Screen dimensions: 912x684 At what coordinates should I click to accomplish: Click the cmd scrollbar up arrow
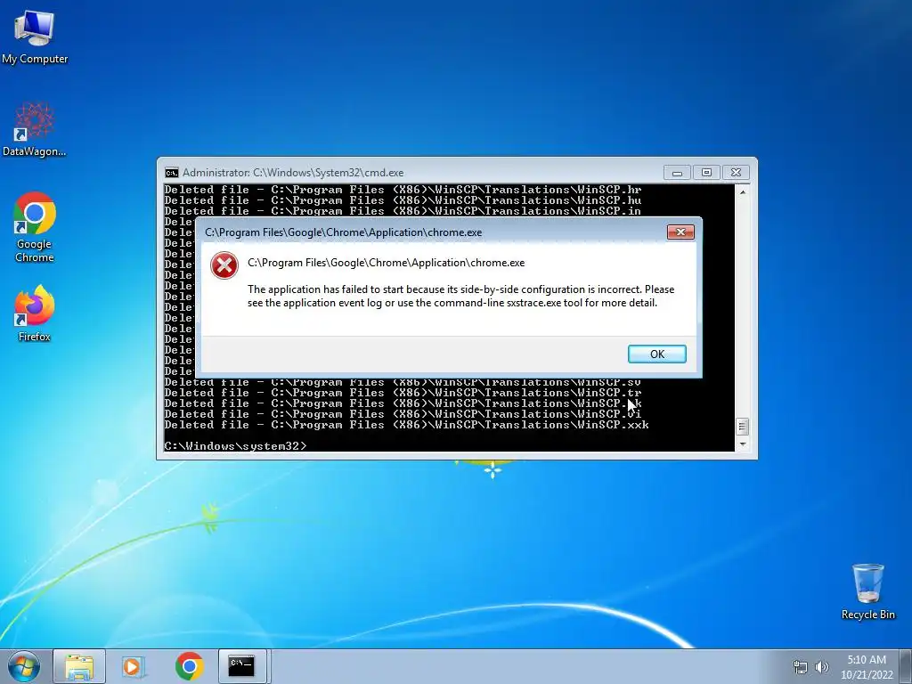click(742, 191)
